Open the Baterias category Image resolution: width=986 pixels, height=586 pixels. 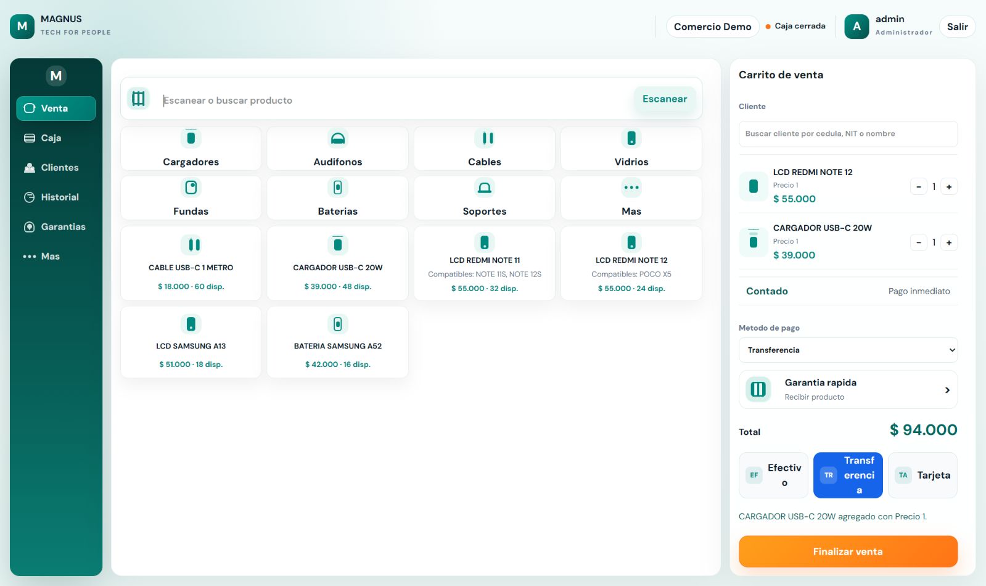(338, 198)
